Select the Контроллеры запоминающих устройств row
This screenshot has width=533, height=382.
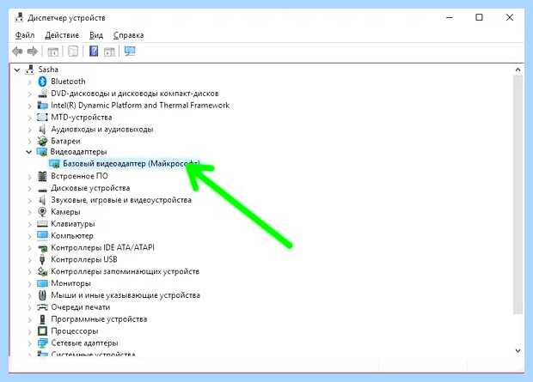(126, 271)
